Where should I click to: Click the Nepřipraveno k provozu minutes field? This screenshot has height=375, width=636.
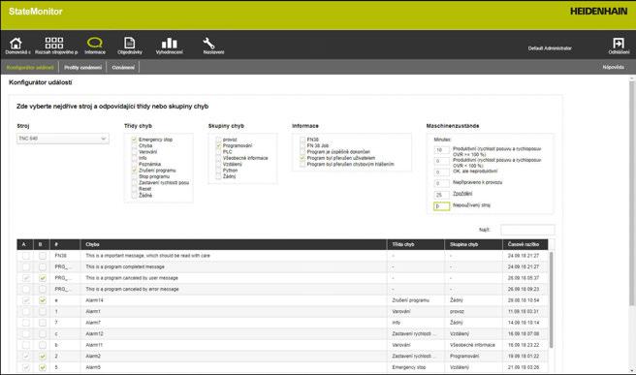(x=441, y=184)
